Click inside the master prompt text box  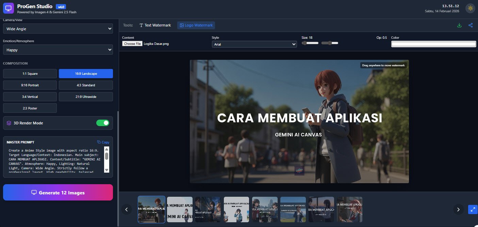pyautogui.click(x=55, y=160)
